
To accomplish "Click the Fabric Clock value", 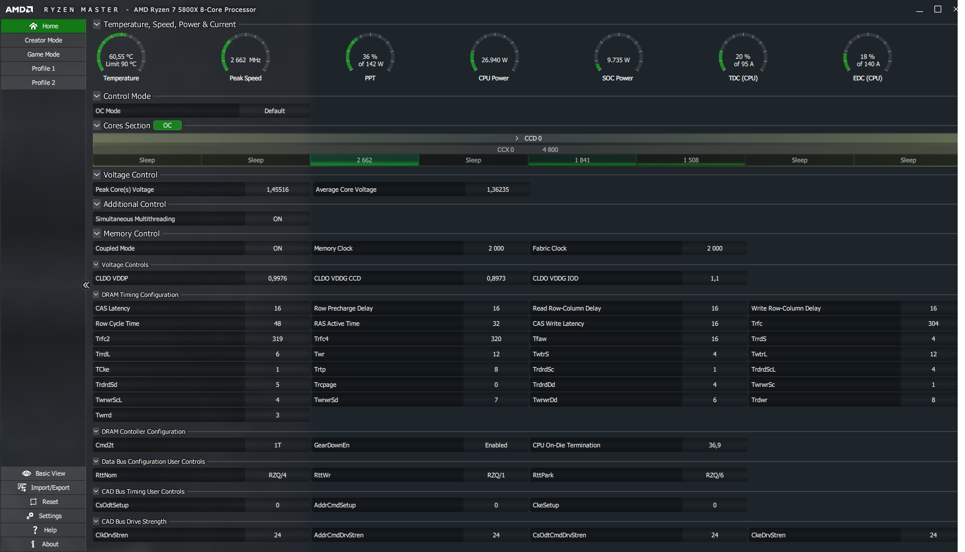I will 715,248.
